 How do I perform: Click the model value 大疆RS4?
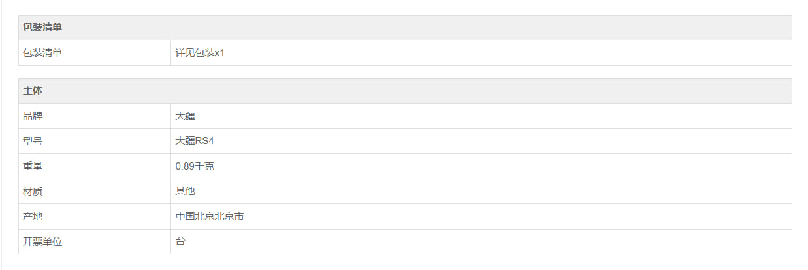pos(195,141)
